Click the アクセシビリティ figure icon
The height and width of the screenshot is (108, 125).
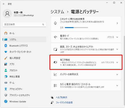[x=6, y=89]
